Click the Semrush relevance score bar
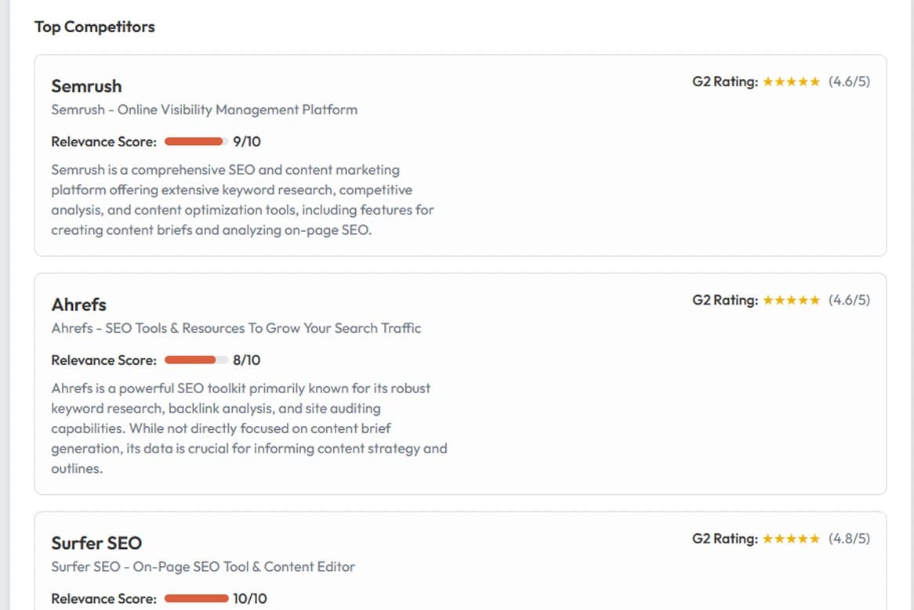914x610 pixels. tap(196, 142)
